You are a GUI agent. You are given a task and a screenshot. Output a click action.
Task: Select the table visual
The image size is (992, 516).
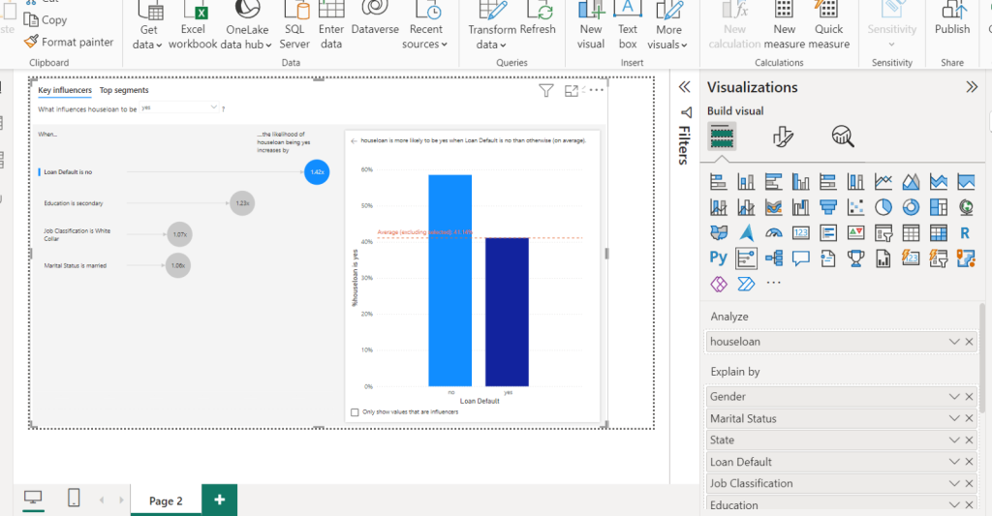coord(911,232)
